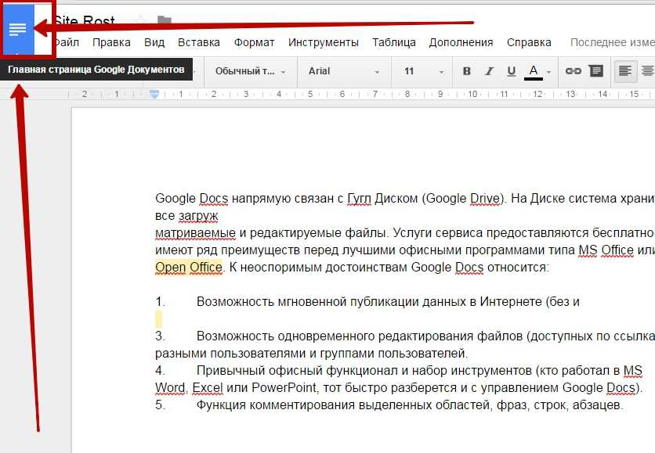Add a comment via toolbar icon
The width and height of the screenshot is (655, 453).
(596, 71)
